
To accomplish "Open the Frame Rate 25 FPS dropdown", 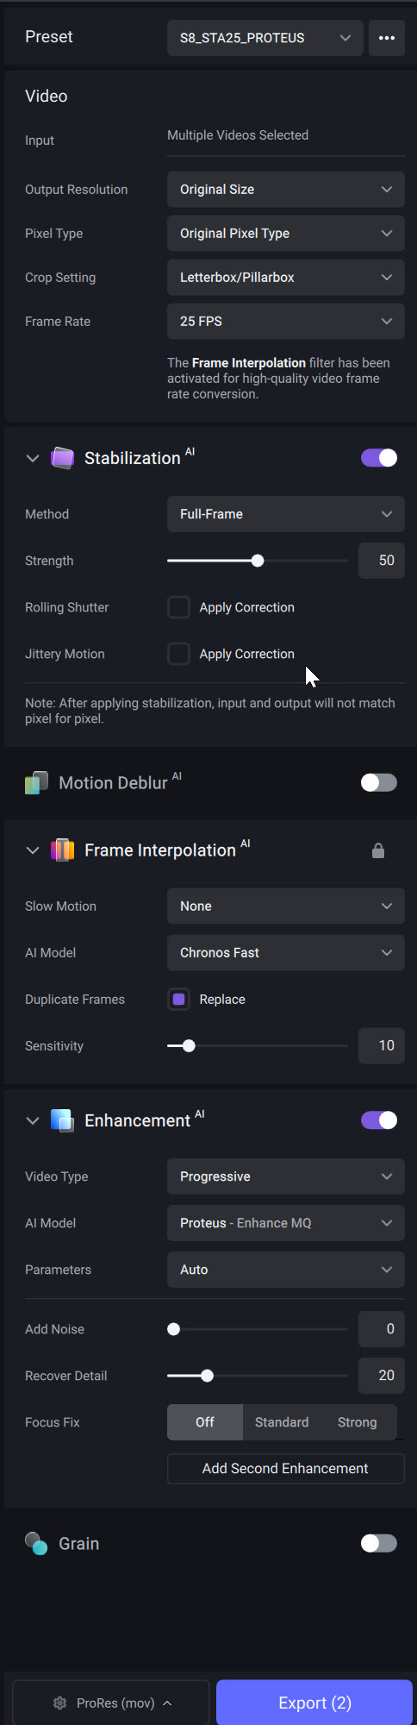I will 286,322.
